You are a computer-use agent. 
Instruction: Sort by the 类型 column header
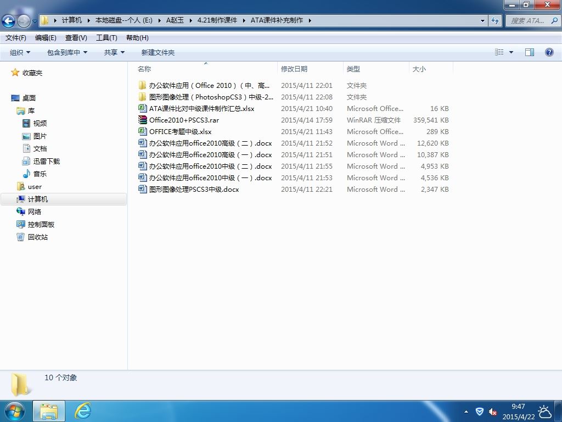376,69
